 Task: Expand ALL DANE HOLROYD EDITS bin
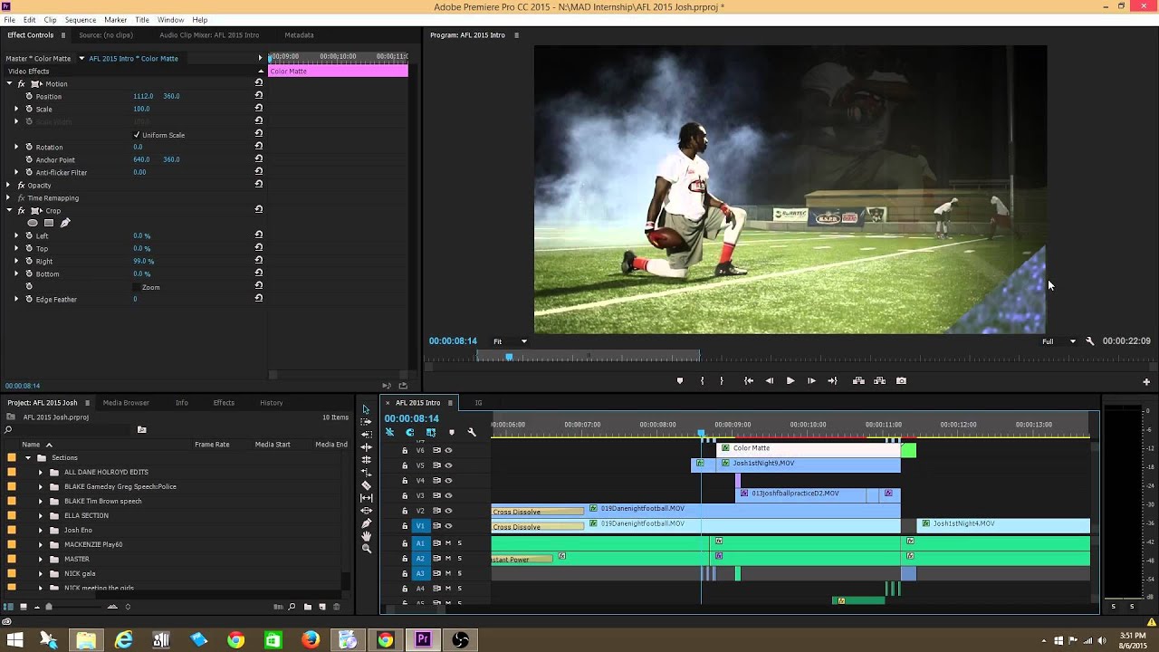(40, 472)
